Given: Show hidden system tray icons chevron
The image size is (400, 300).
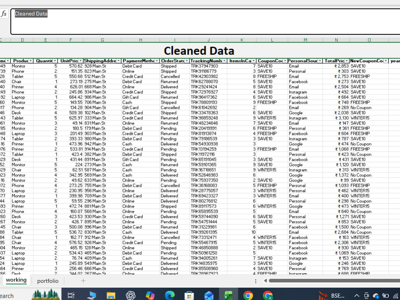Looking at the screenshot, I should (x=357, y=296).
